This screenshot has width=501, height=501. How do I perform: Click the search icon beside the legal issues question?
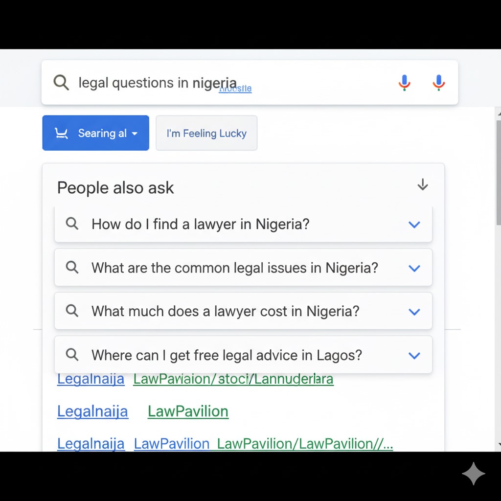(72, 268)
